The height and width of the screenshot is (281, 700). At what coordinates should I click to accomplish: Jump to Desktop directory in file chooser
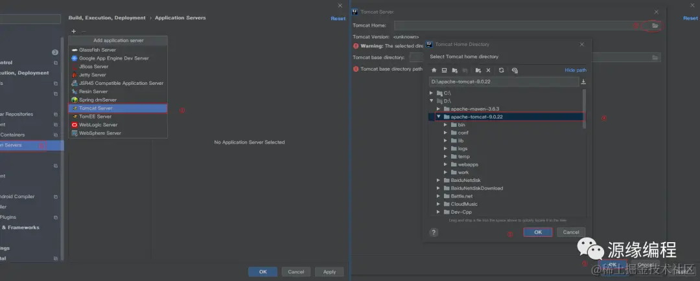pos(444,71)
